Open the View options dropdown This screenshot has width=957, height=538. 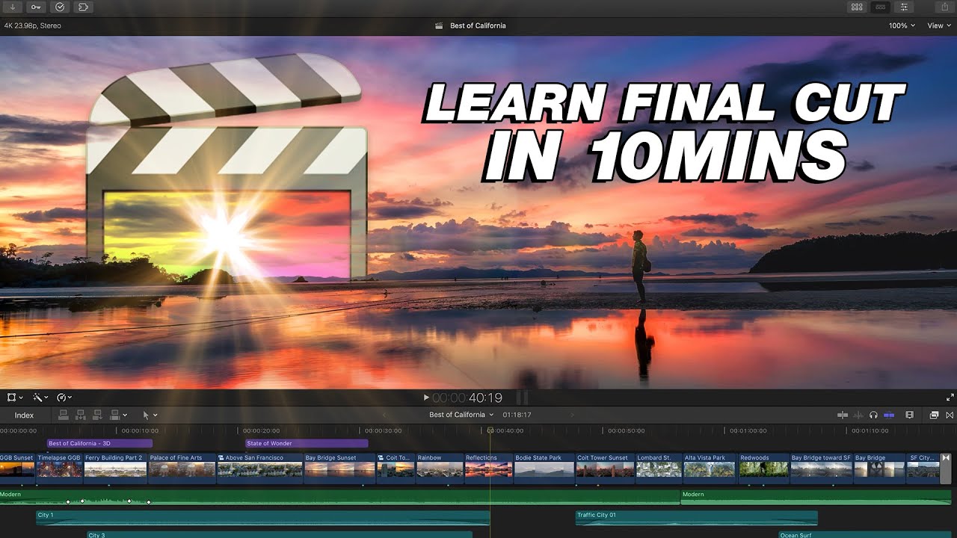[938, 25]
